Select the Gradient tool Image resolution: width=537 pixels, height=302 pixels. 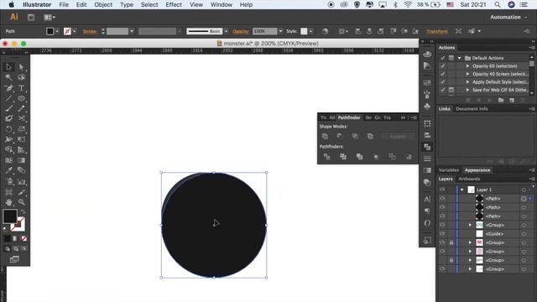tap(21, 160)
